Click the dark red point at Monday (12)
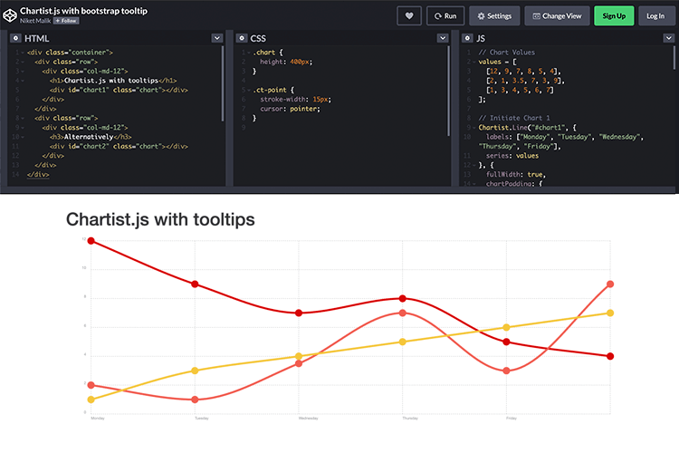The image size is (679, 453). click(x=91, y=241)
